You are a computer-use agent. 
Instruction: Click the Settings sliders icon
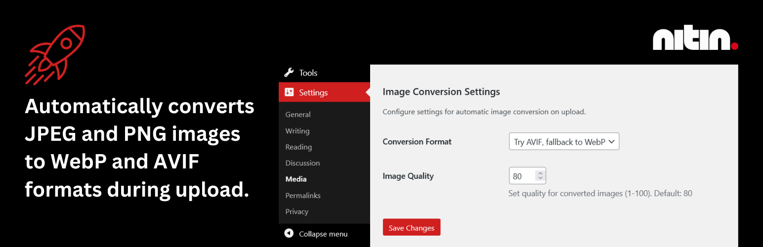[289, 92]
